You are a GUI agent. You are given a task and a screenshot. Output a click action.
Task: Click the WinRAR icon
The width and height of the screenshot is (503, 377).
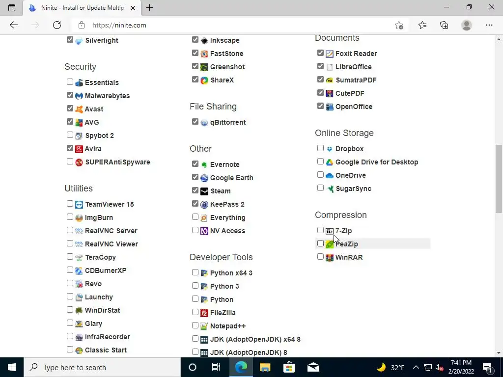pyautogui.click(x=330, y=257)
